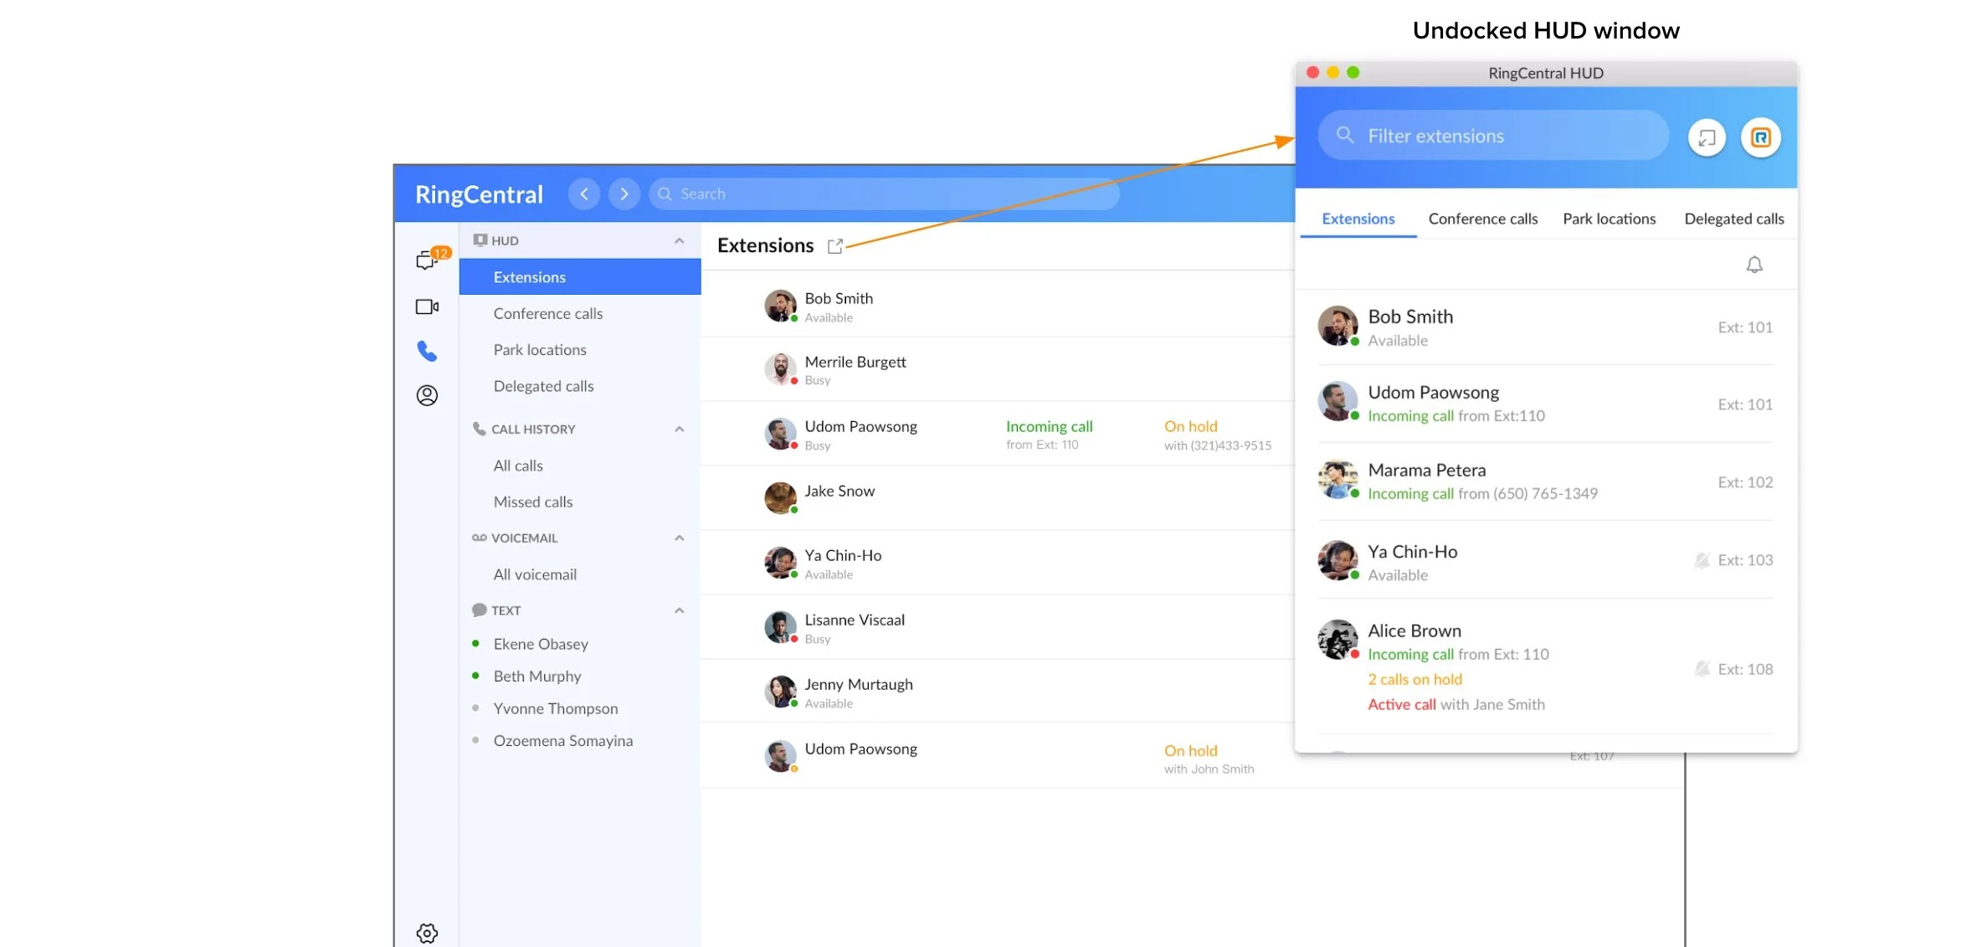Image resolution: width=1987 pixels, height=947 pixels.
Task: Collapse the HUD section chevron
Action: click(x=679, y=241)
